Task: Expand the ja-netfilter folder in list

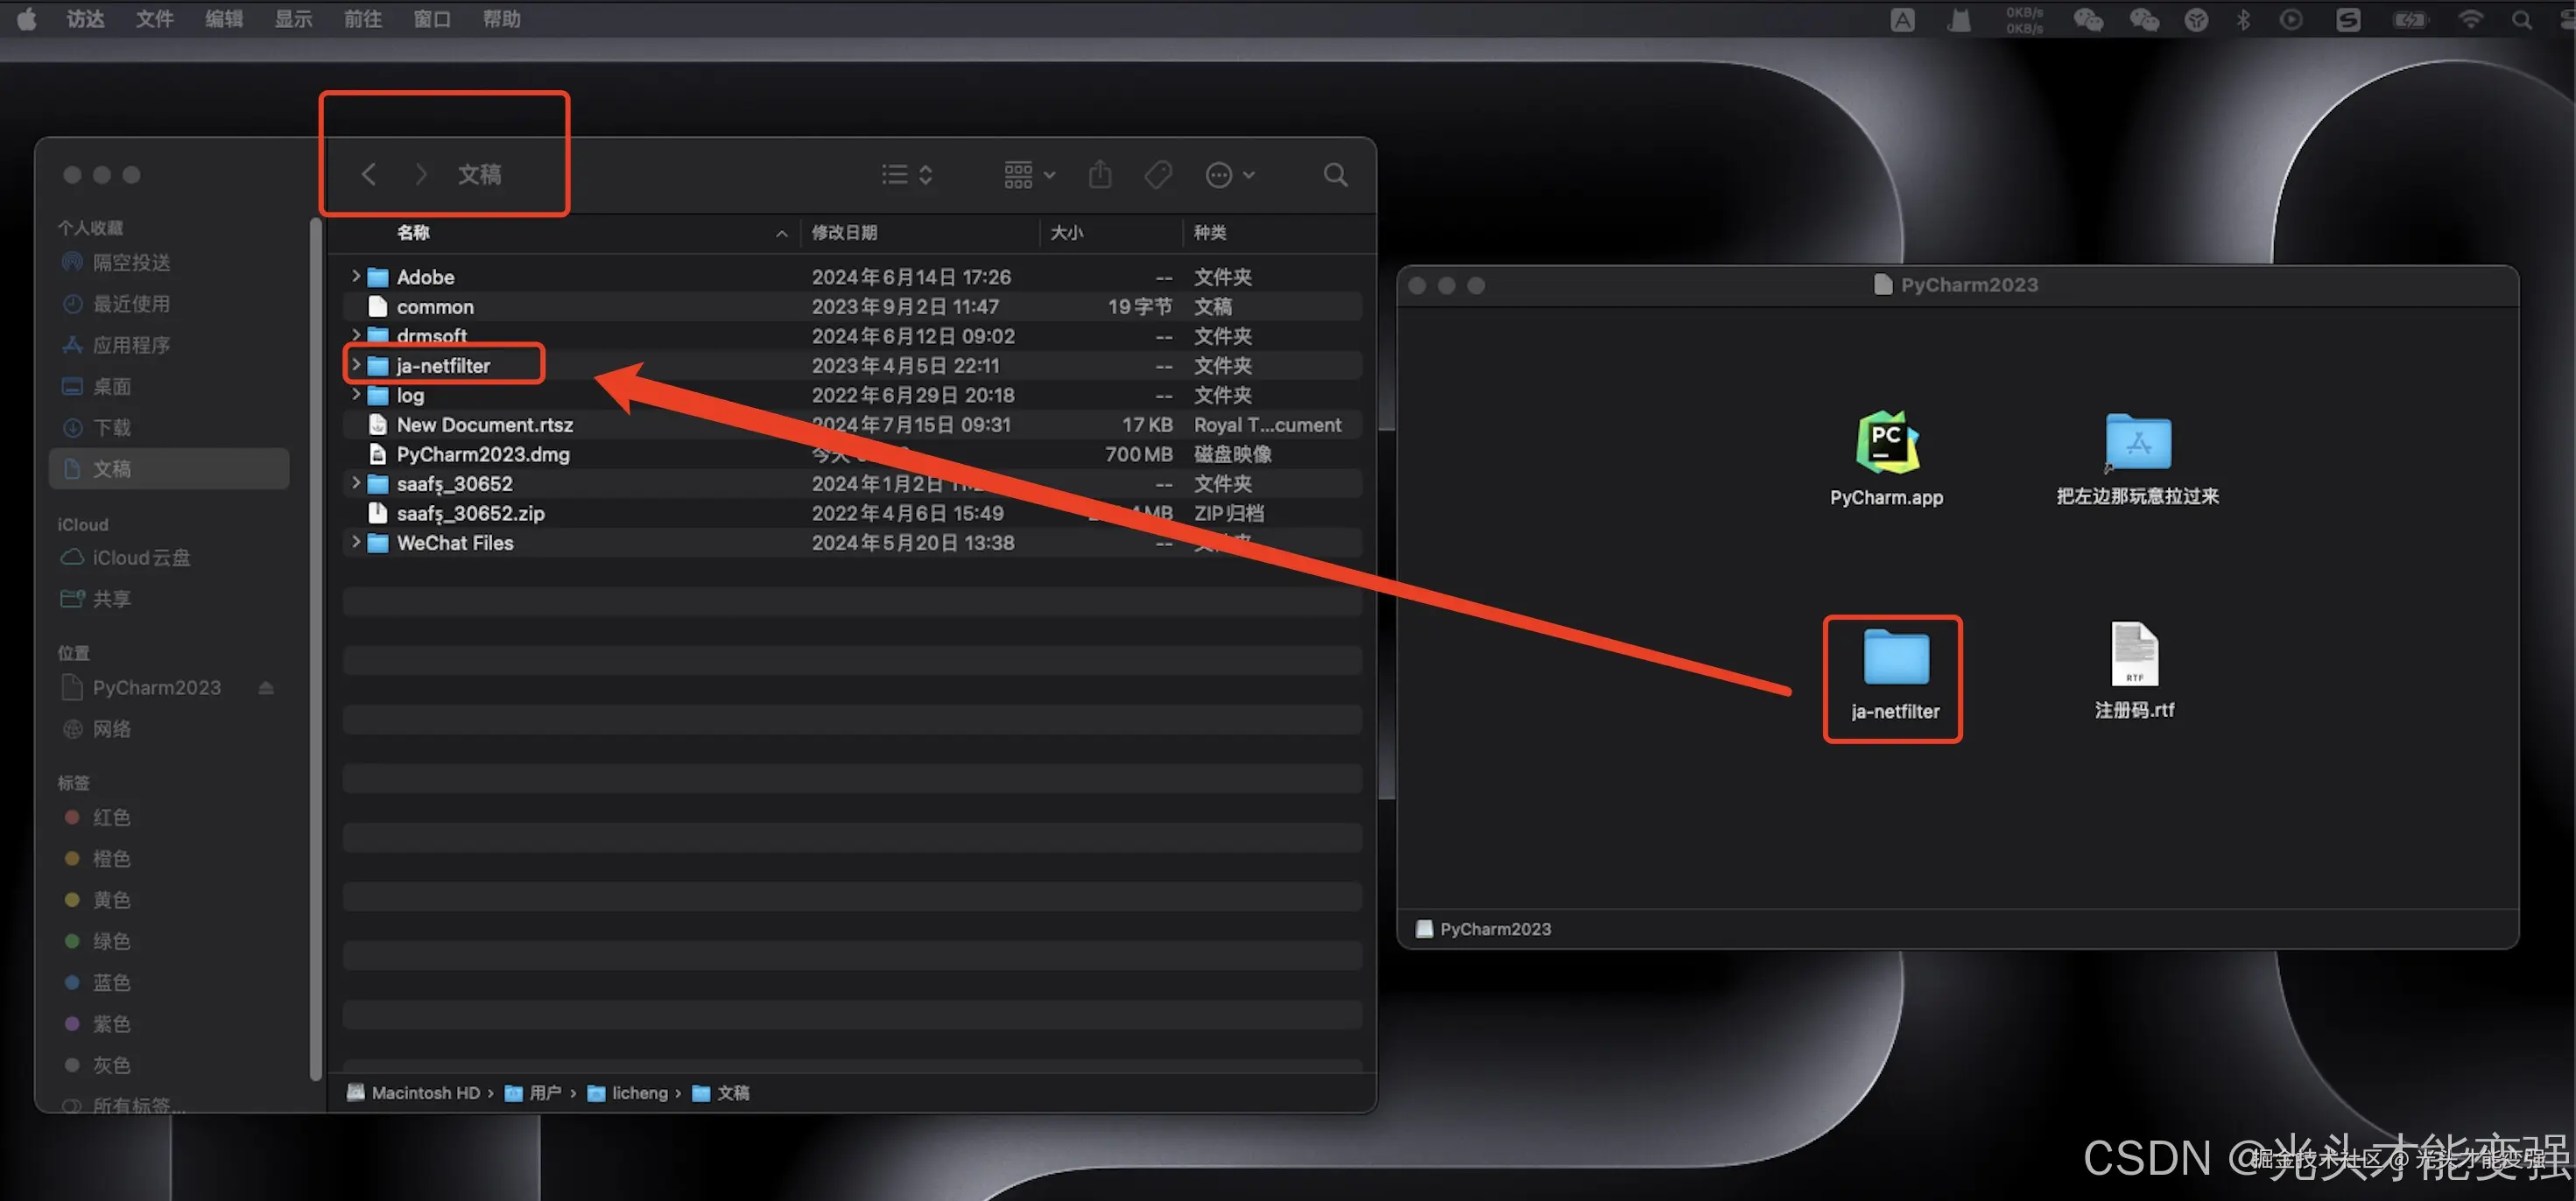Action: 356,365
